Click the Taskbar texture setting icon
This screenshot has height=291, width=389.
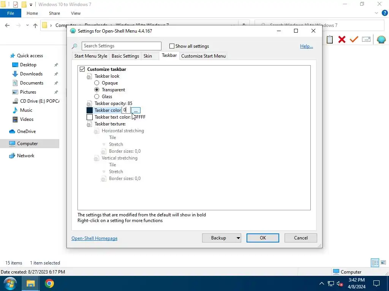(x=89, y=124)
